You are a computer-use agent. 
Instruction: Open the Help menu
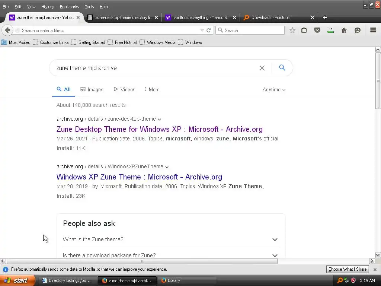point(103,7)
